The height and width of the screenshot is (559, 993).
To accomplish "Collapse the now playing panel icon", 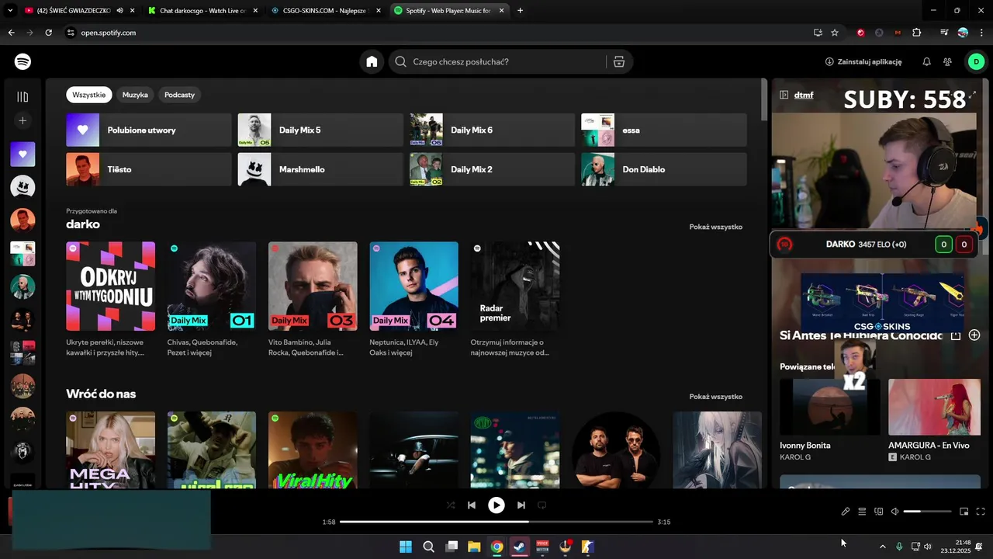I will tap(784, 95).
